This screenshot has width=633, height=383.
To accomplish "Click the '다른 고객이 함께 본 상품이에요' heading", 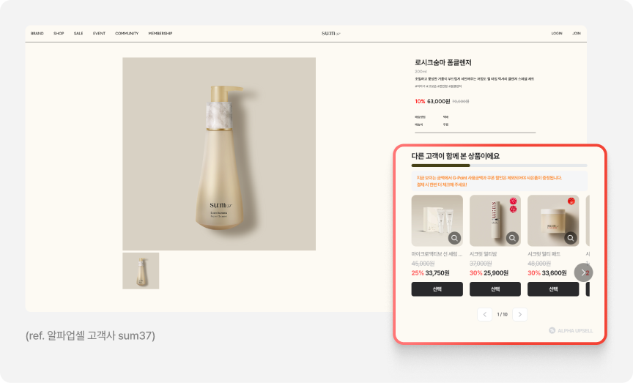I will (x=456, y=156).
